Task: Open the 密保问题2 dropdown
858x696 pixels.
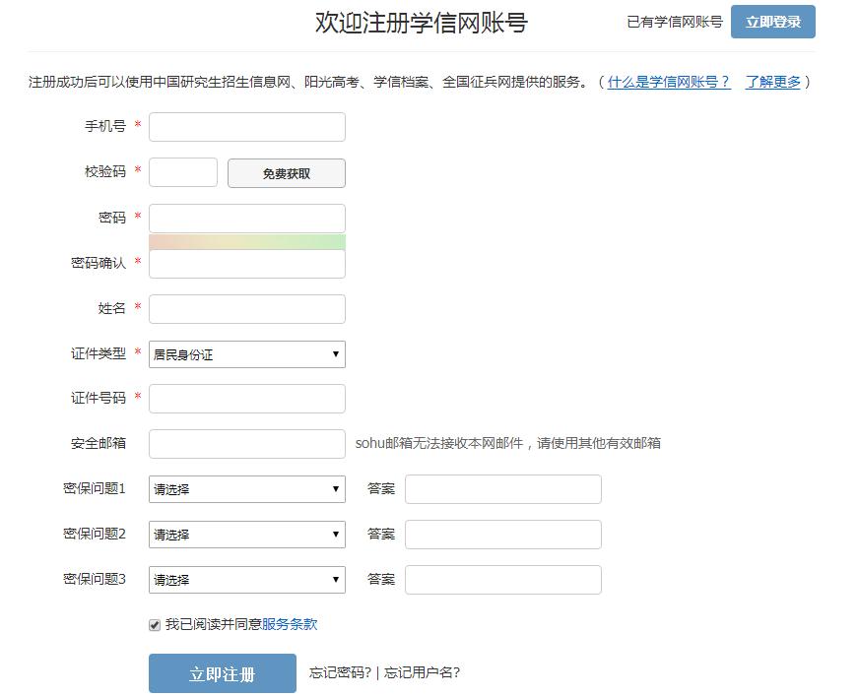Action: point(246,535)
